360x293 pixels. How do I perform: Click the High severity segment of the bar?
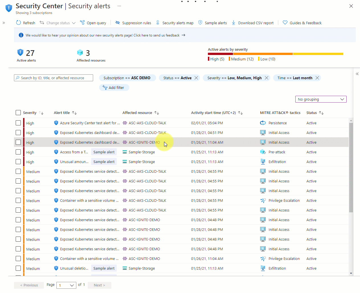[220, 54]
